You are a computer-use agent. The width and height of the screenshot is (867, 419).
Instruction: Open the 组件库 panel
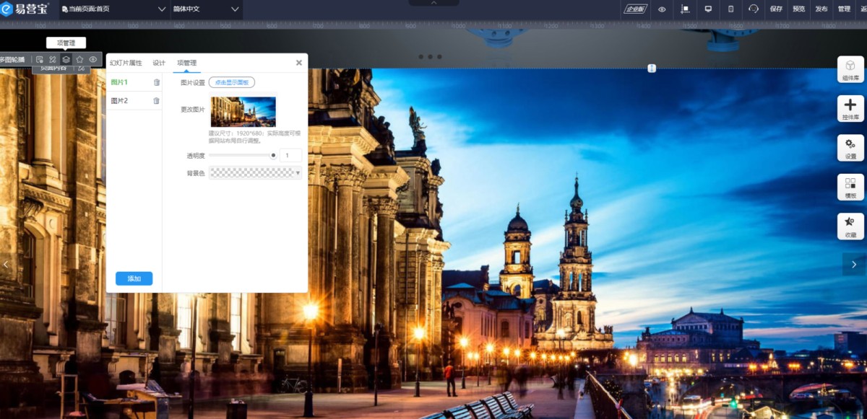pyautogui.click(x=850, y=69)
